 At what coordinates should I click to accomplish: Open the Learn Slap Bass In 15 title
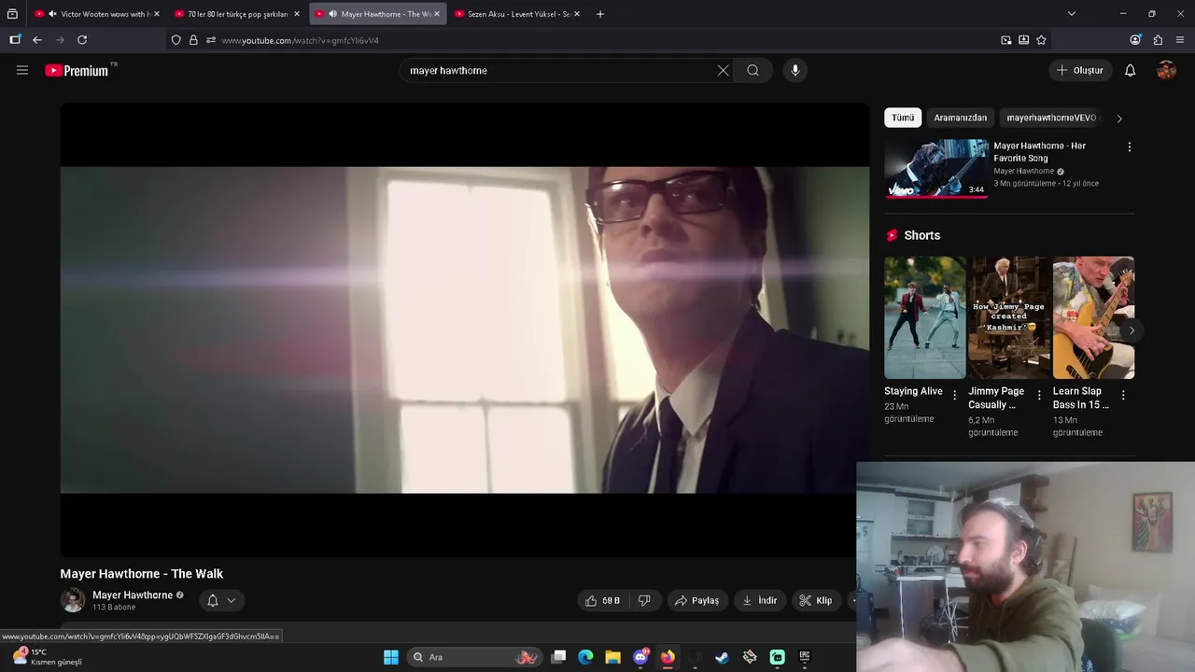point(1081,398)
